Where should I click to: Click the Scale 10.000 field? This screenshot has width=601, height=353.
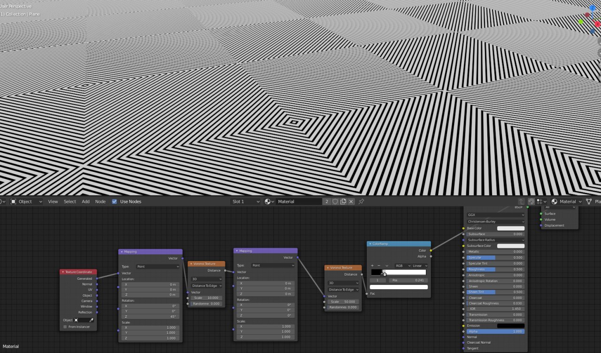207,298
